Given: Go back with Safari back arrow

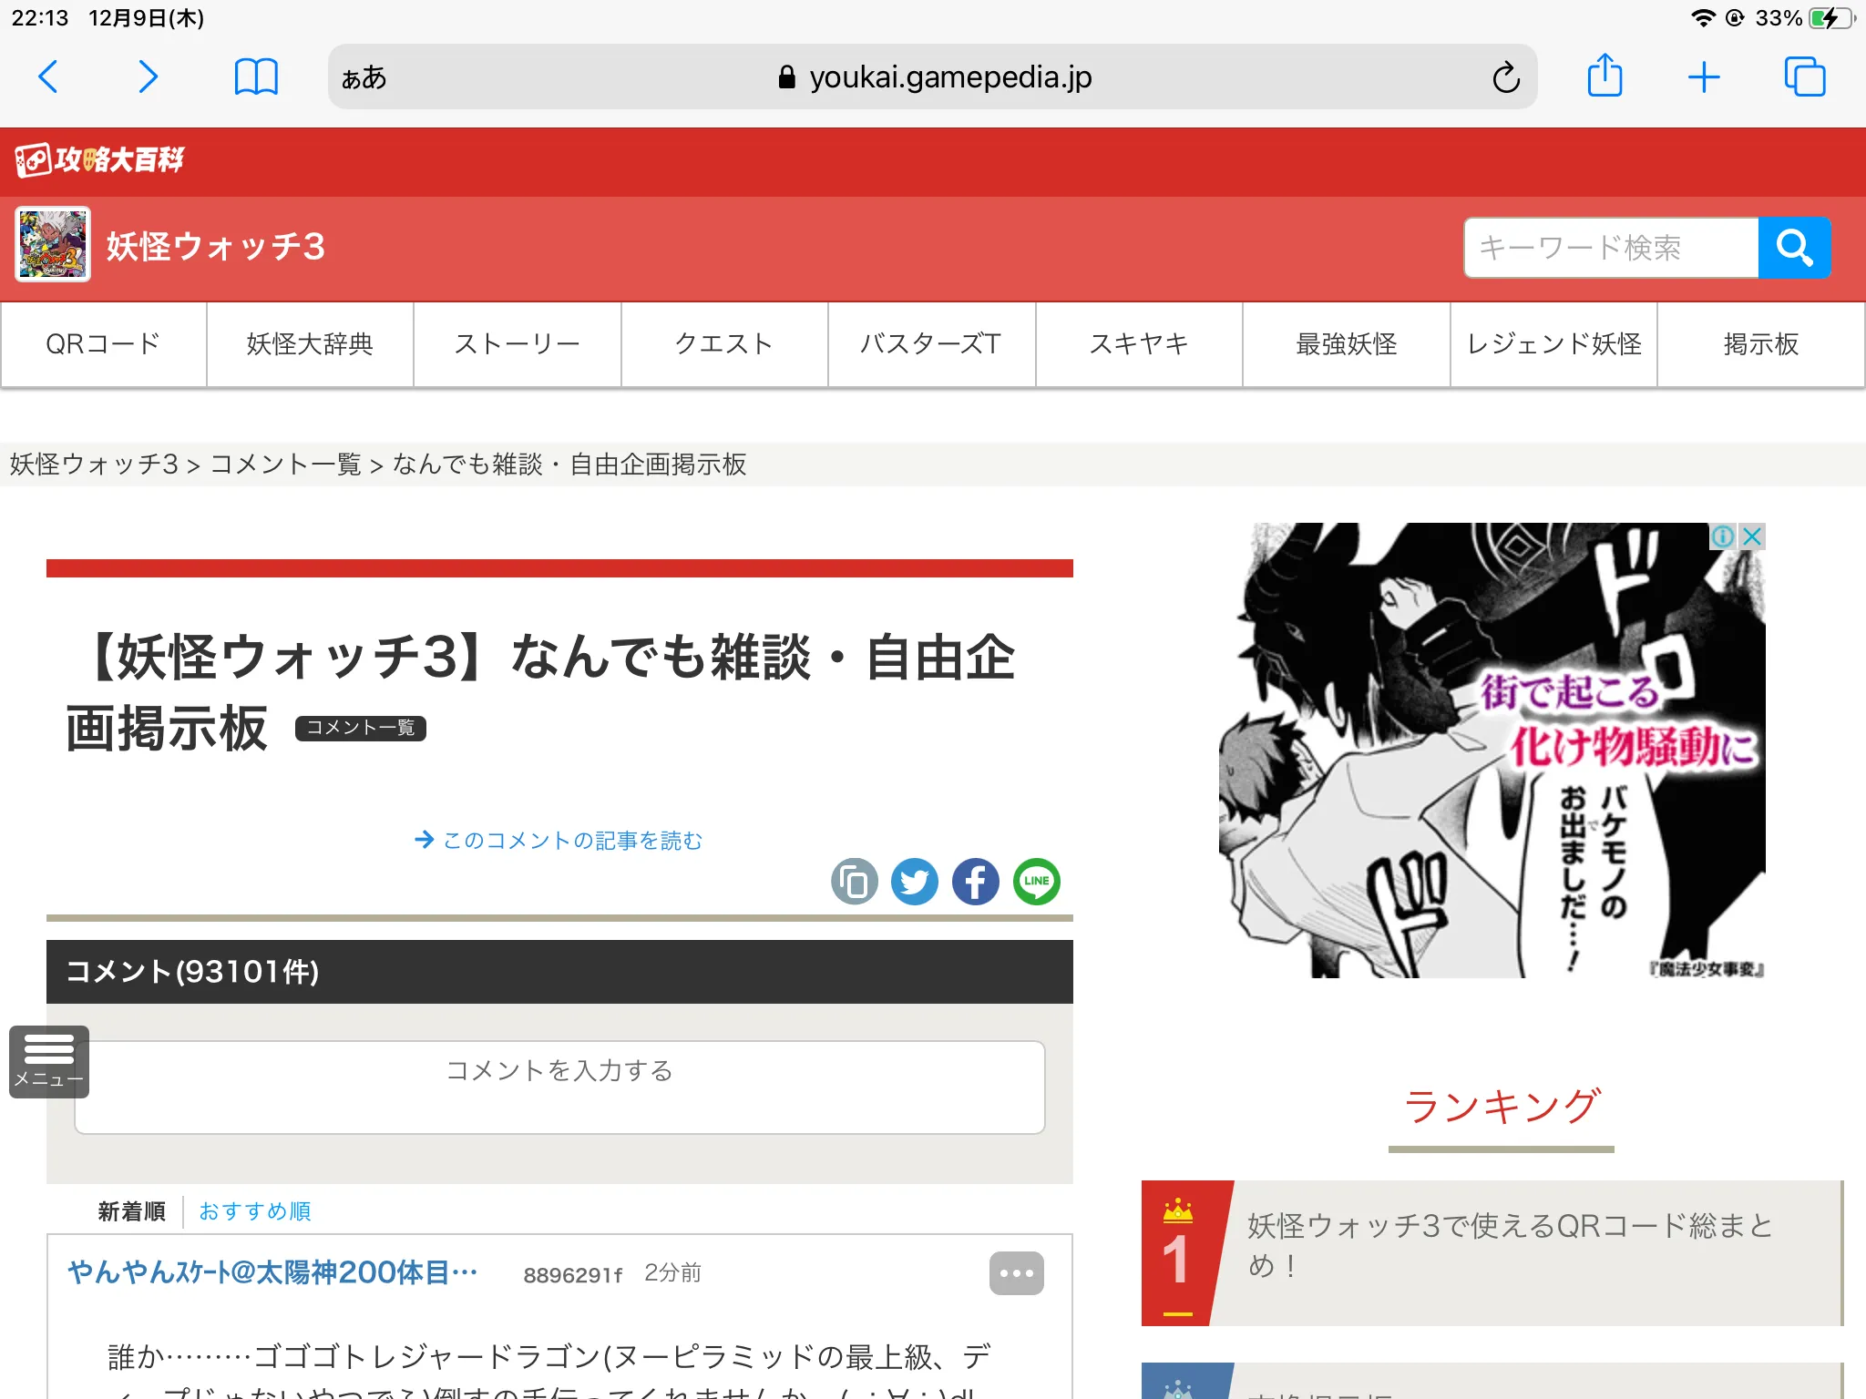Looking at the screenshot, I should click(48, 77).
